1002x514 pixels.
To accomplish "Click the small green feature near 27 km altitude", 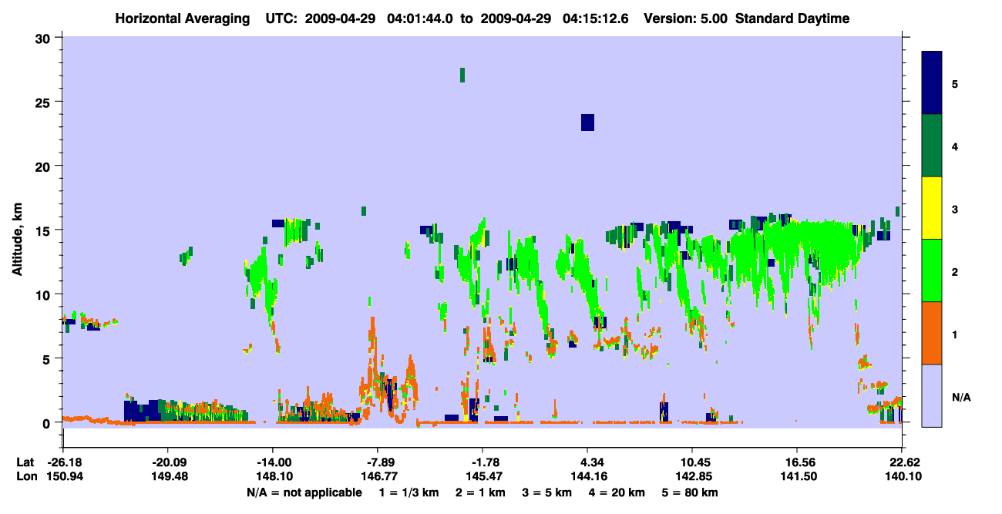I will pos(462,75).
